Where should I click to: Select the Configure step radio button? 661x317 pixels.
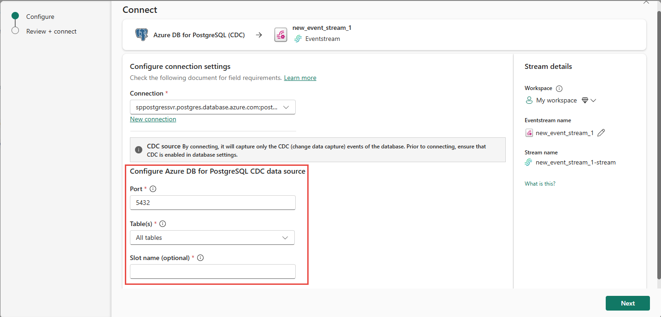pyautogui.click(x=14, y=16)
